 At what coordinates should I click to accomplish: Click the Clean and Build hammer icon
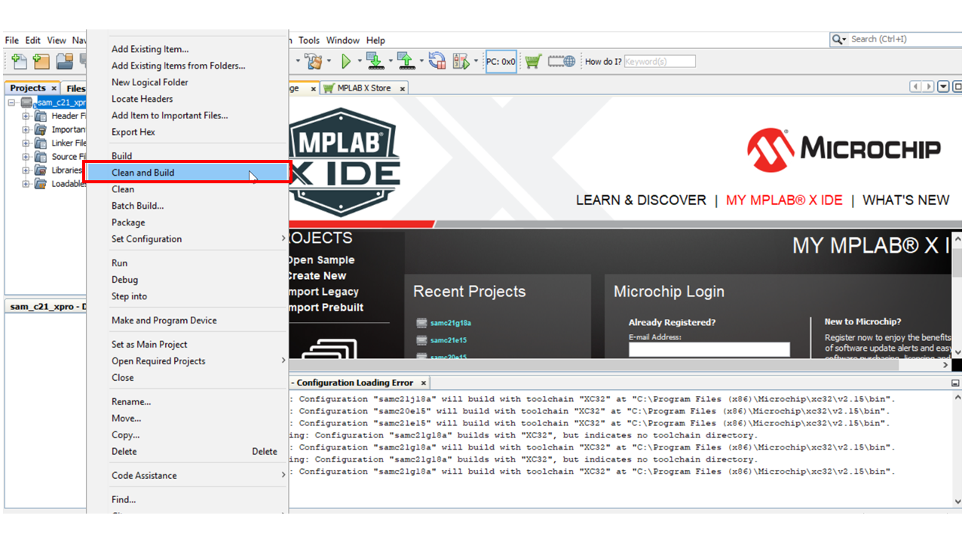pyautogui.click(x=314, y=62)
